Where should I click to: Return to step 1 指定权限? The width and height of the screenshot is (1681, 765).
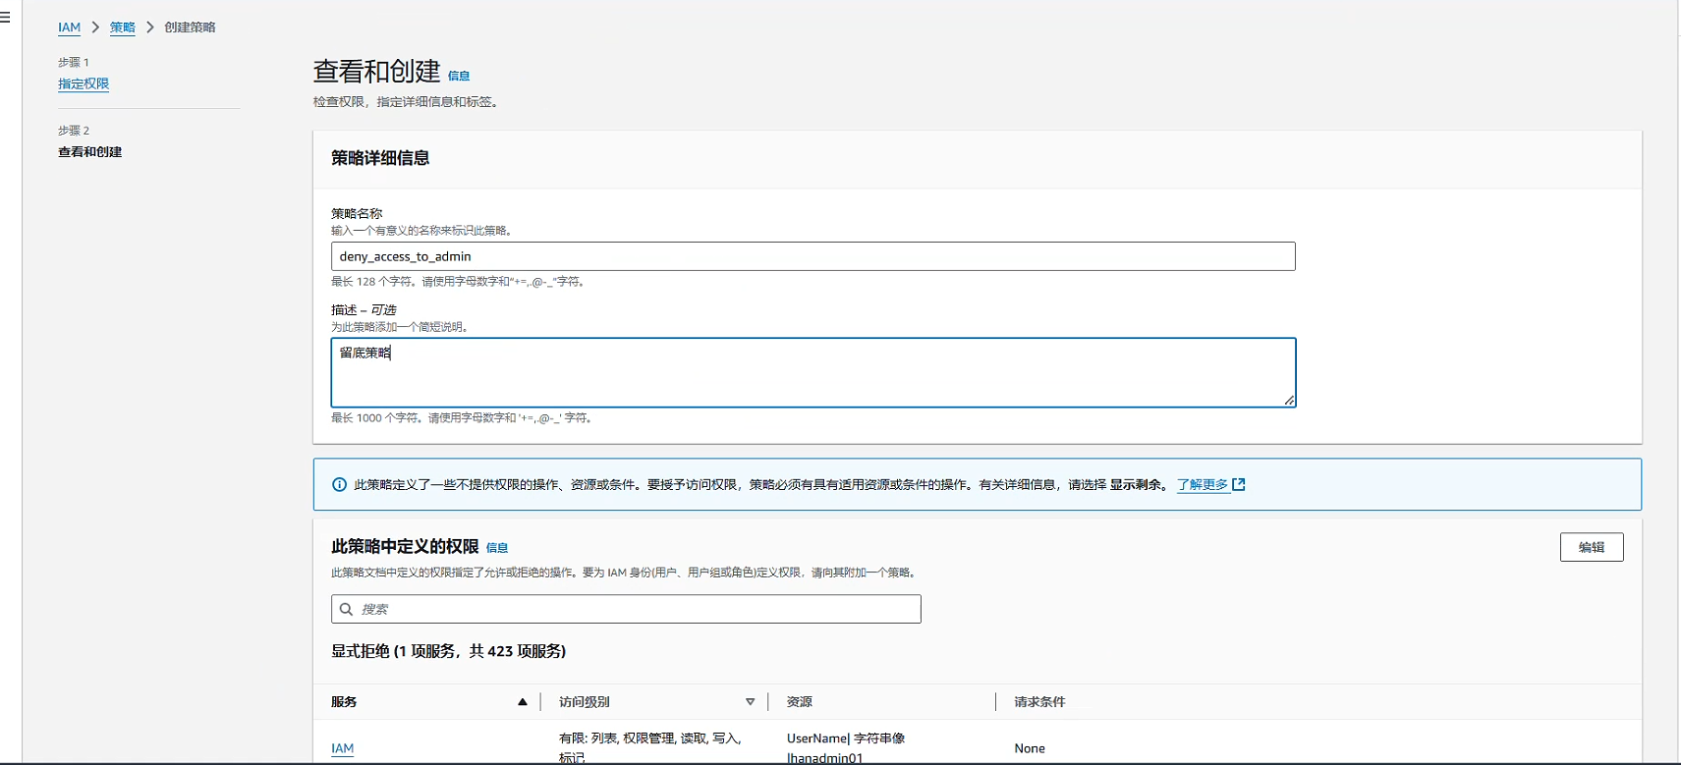(84, 84)
